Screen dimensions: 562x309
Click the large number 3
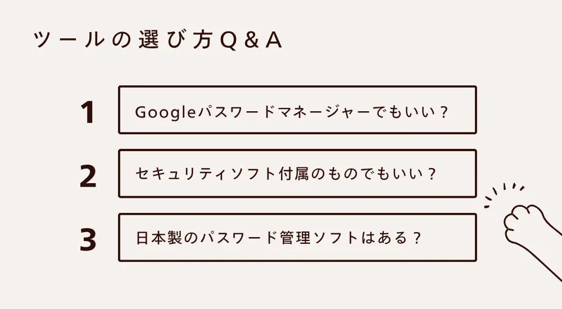point(88,239)
